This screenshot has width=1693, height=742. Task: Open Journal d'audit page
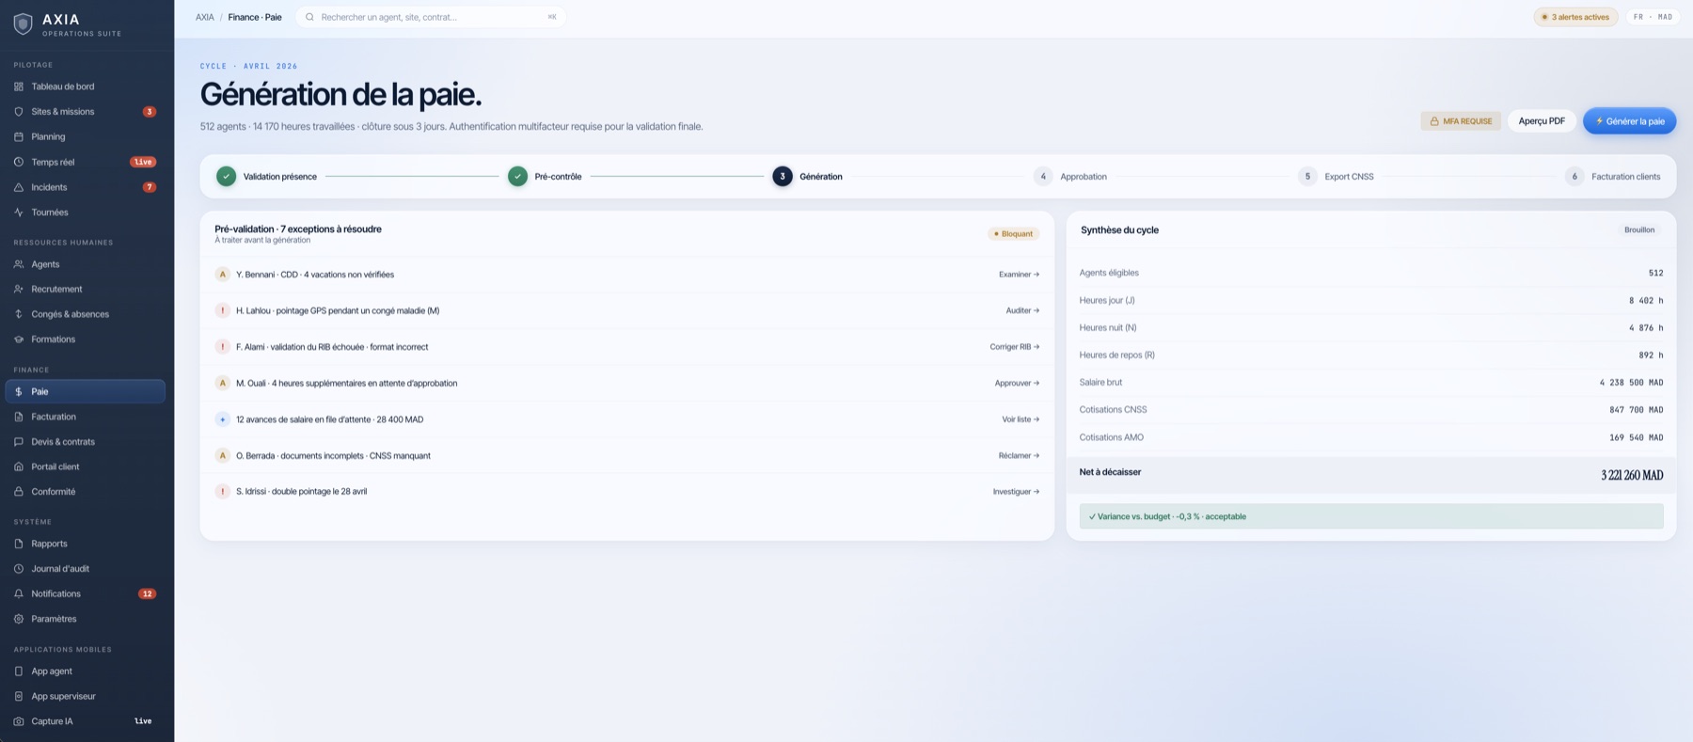[x=86, y=569]
